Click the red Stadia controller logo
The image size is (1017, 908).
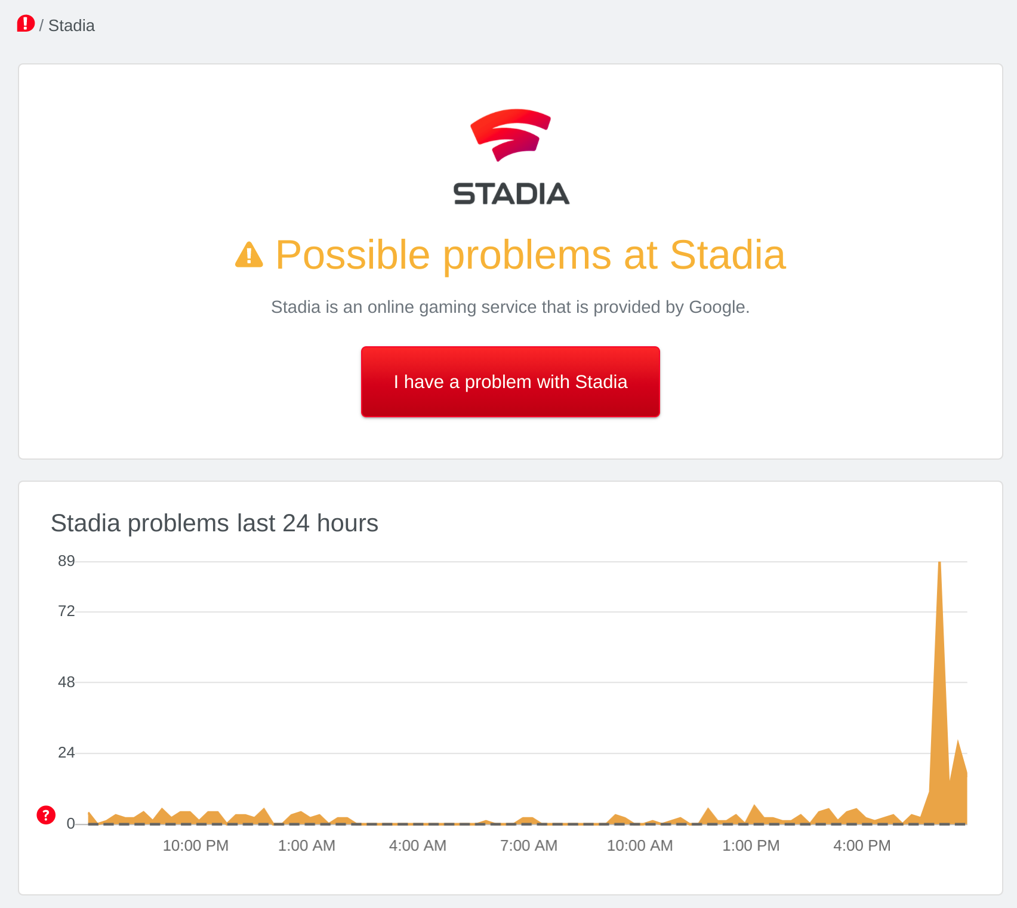pos(511,134)
